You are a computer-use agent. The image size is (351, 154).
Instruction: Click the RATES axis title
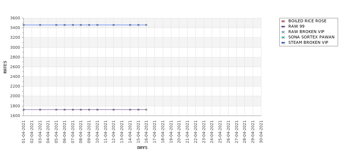click(5, 67)
